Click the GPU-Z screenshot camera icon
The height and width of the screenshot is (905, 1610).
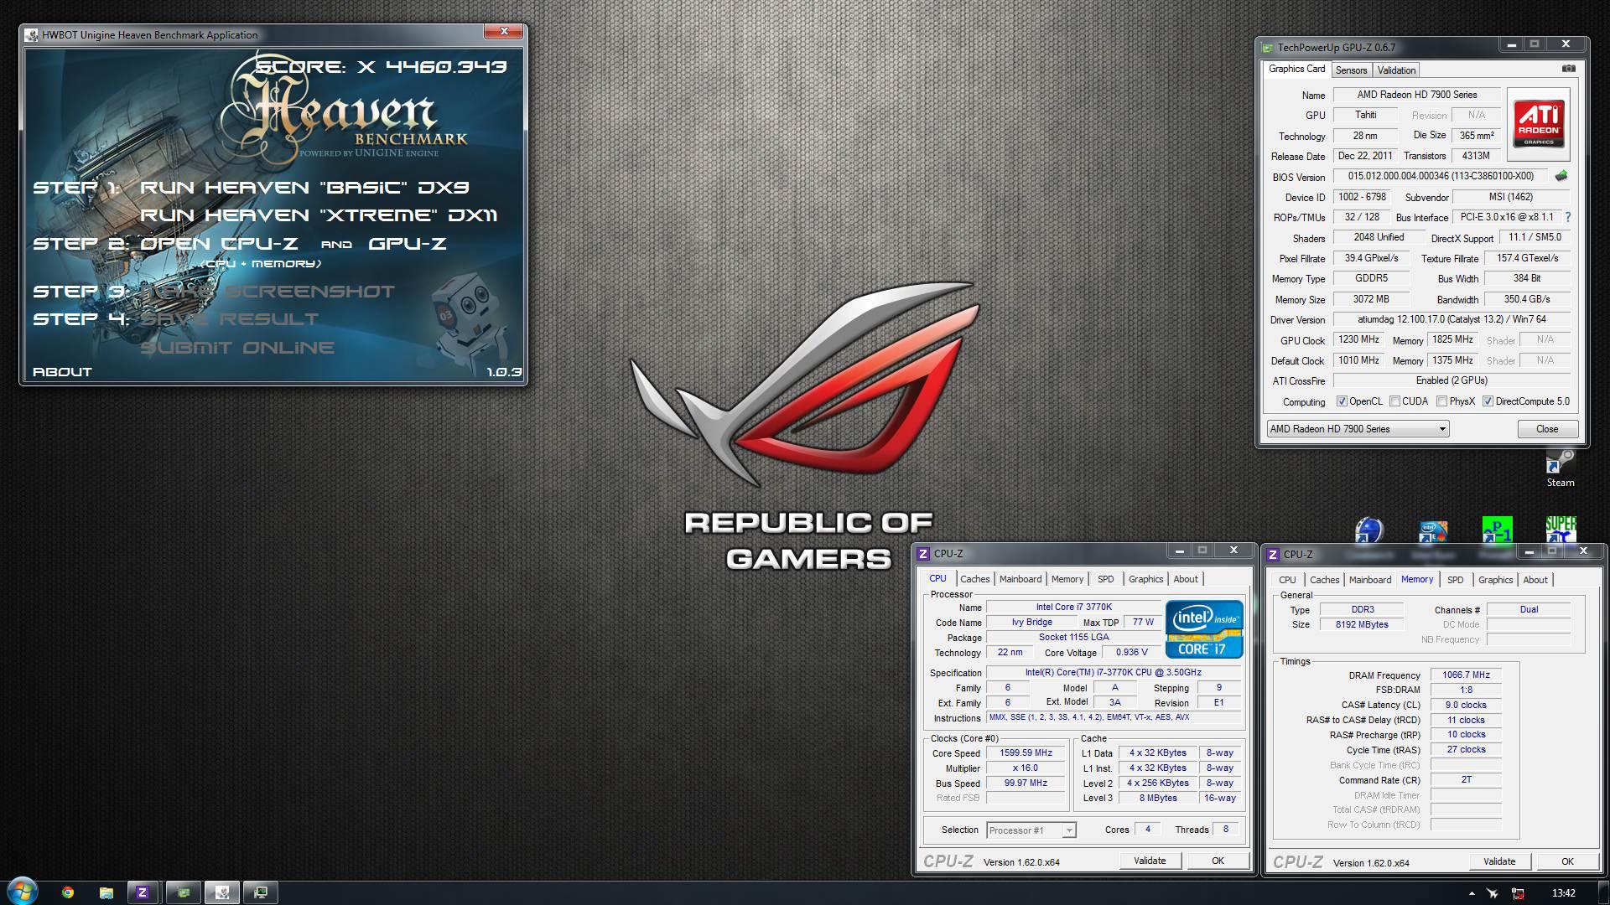pos(1568,69)
